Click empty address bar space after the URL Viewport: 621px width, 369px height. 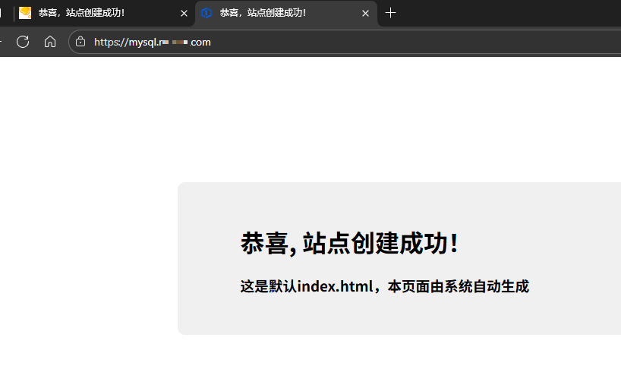pos(418,42)
